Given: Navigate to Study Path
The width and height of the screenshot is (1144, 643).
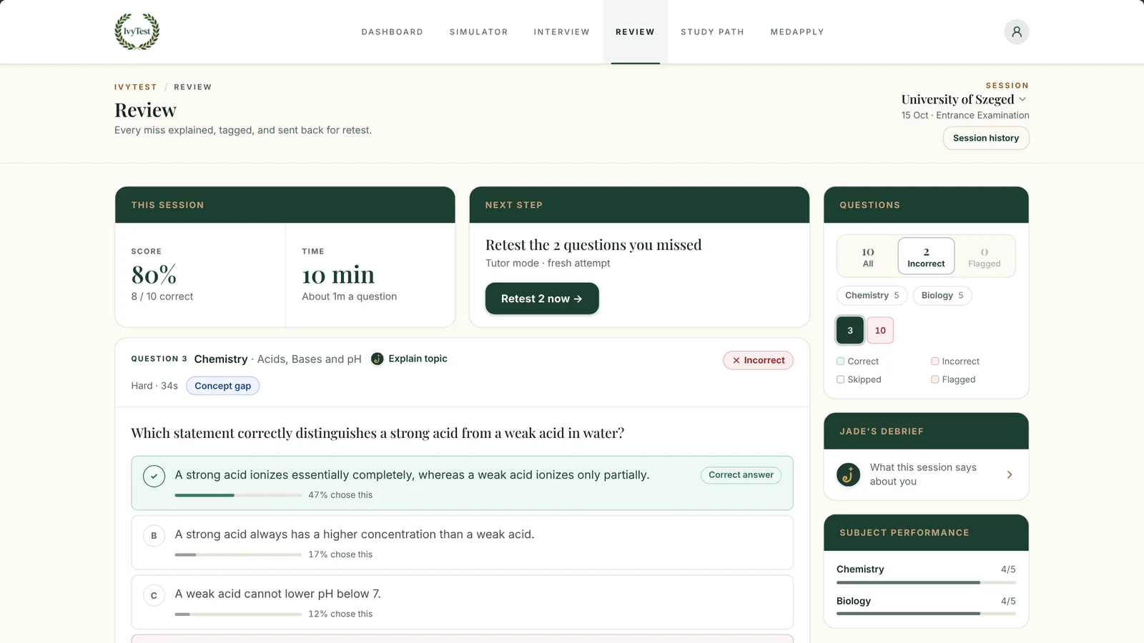Looking at the screenshot, I should 712,32.
